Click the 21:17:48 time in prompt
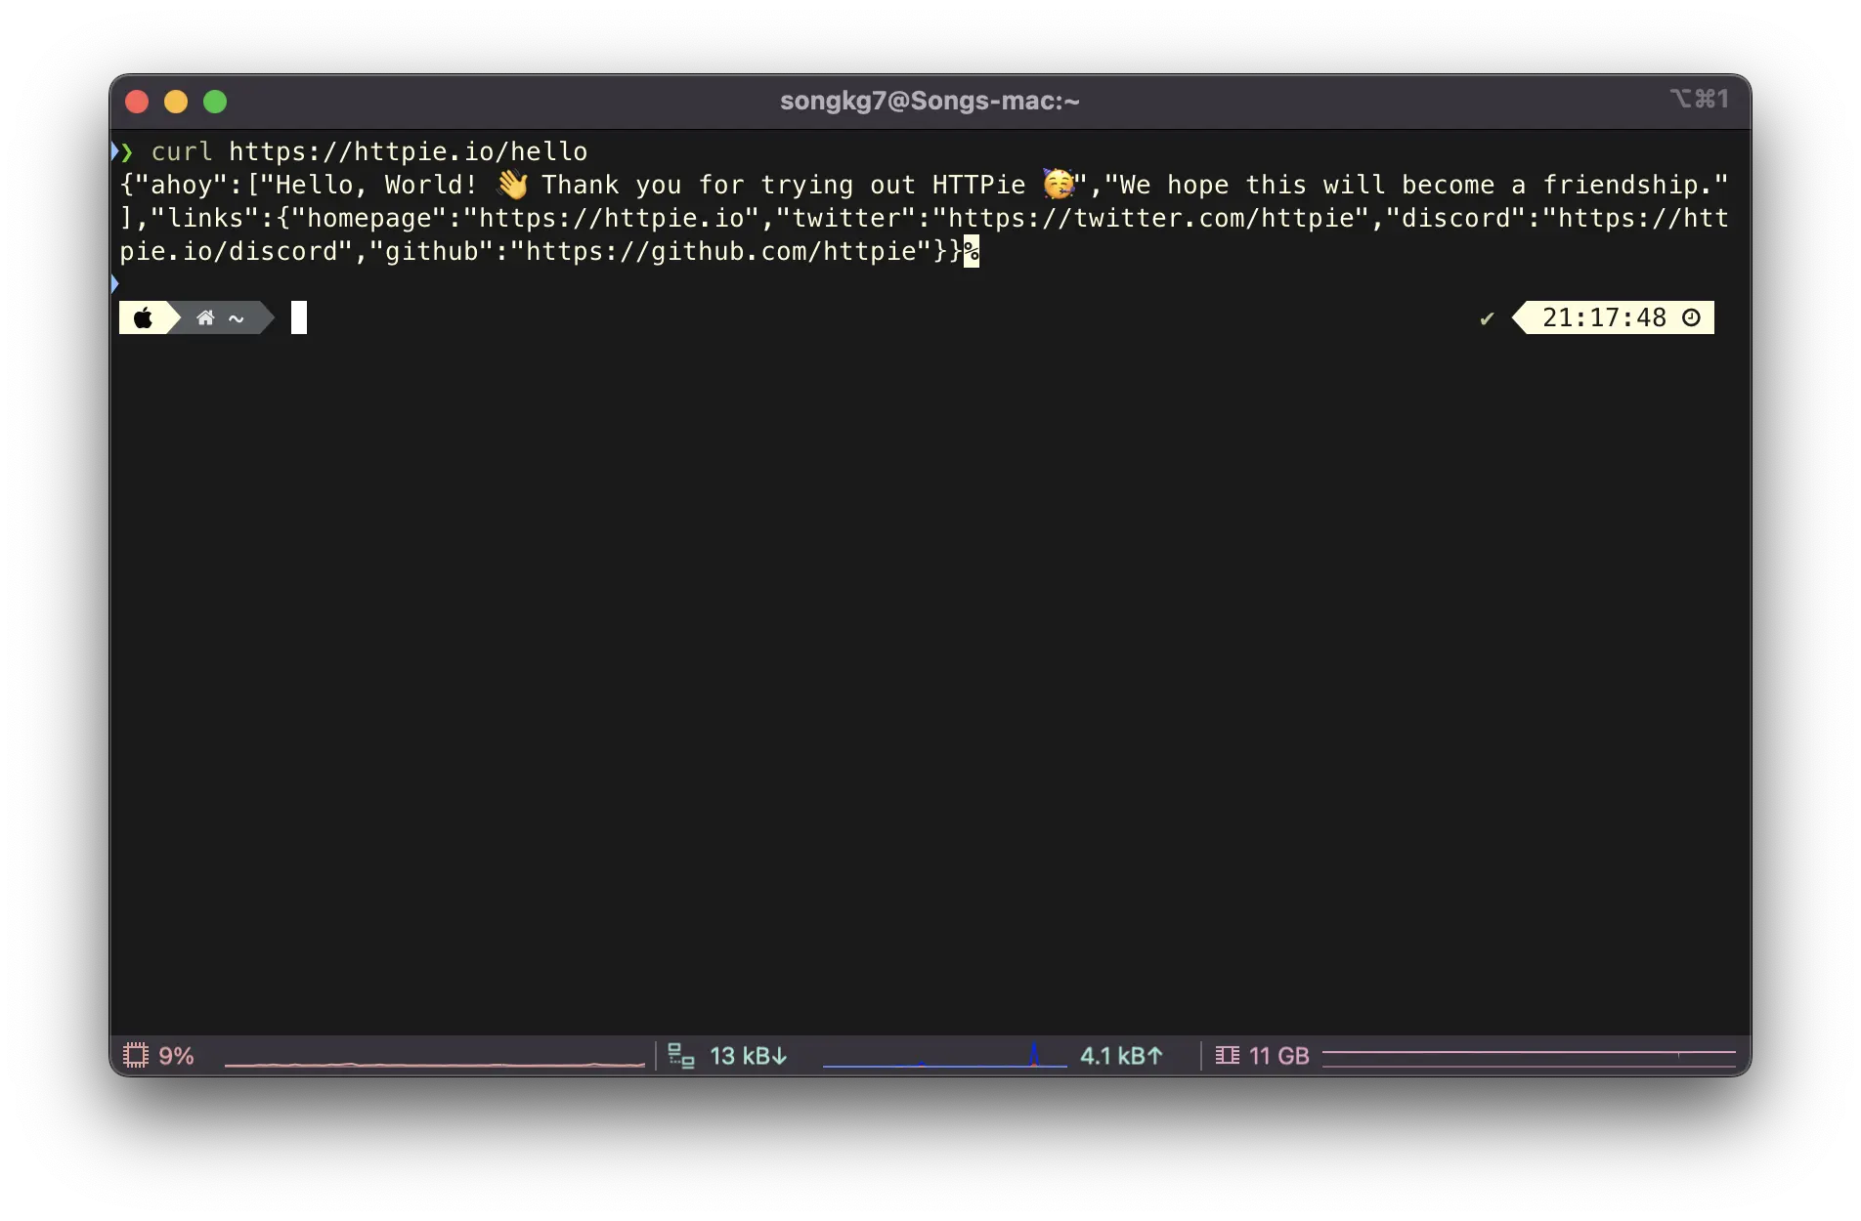 point(1604,317)
